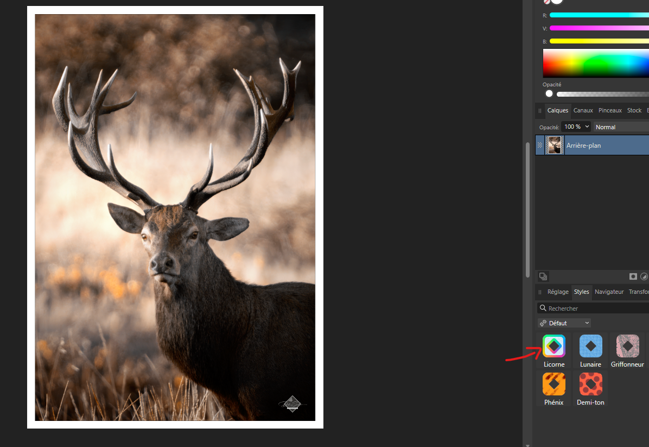The image size is (649, 447).
Task: Click the vertical scrollbar beside the right panels
Action: coord(527,210)
